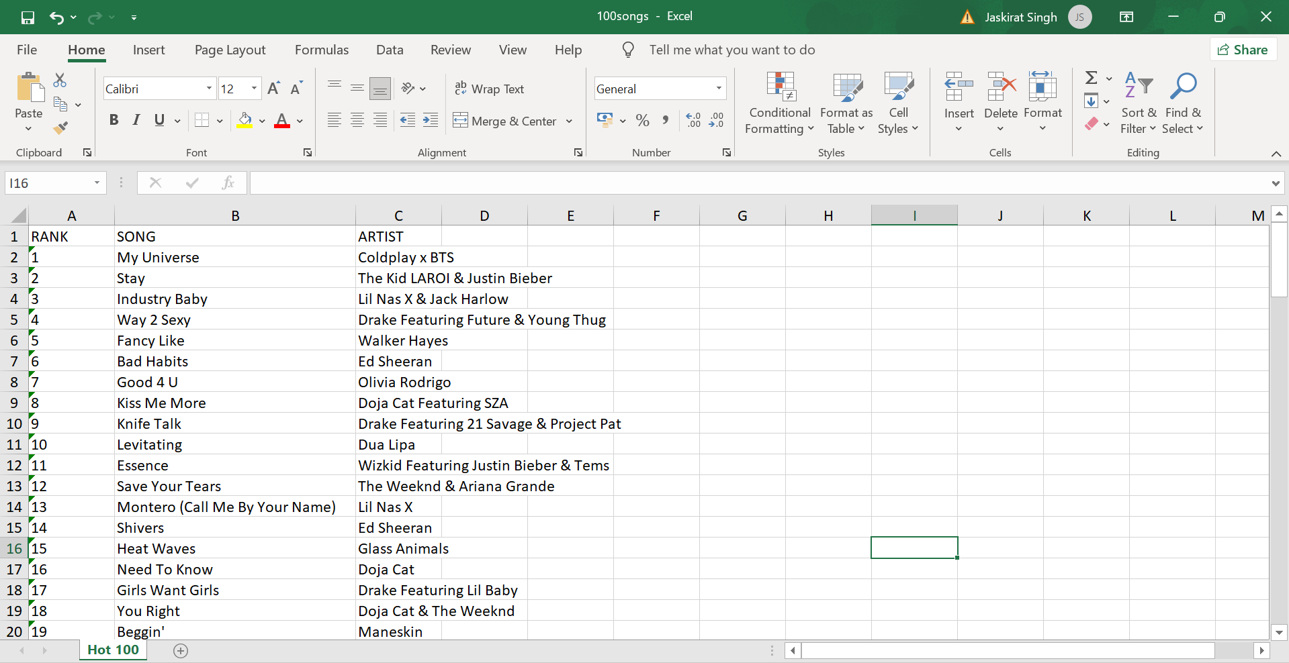Click the Undo arrow icon
Viewport: 1289px width, 663px height.
point(56,17)
